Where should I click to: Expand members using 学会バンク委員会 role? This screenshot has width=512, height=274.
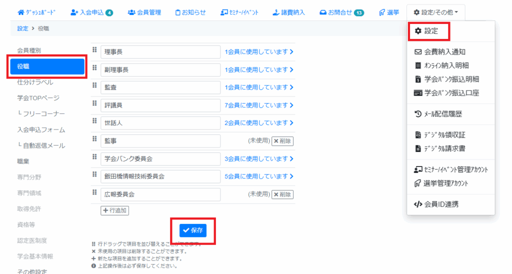click(259, 159)
